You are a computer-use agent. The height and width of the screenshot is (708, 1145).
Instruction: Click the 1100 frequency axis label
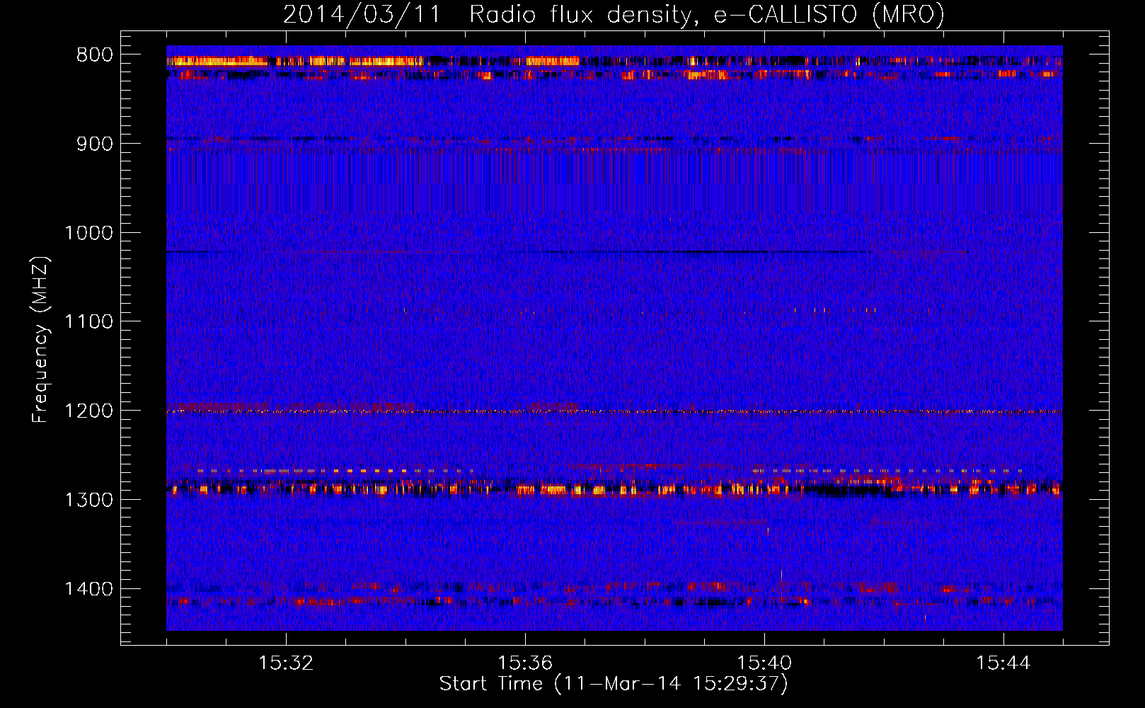pos(88,321)
